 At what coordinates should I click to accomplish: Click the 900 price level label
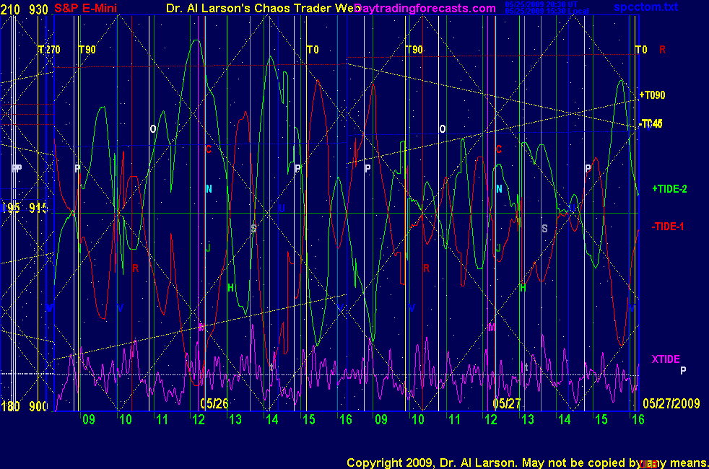coord(38,406)
